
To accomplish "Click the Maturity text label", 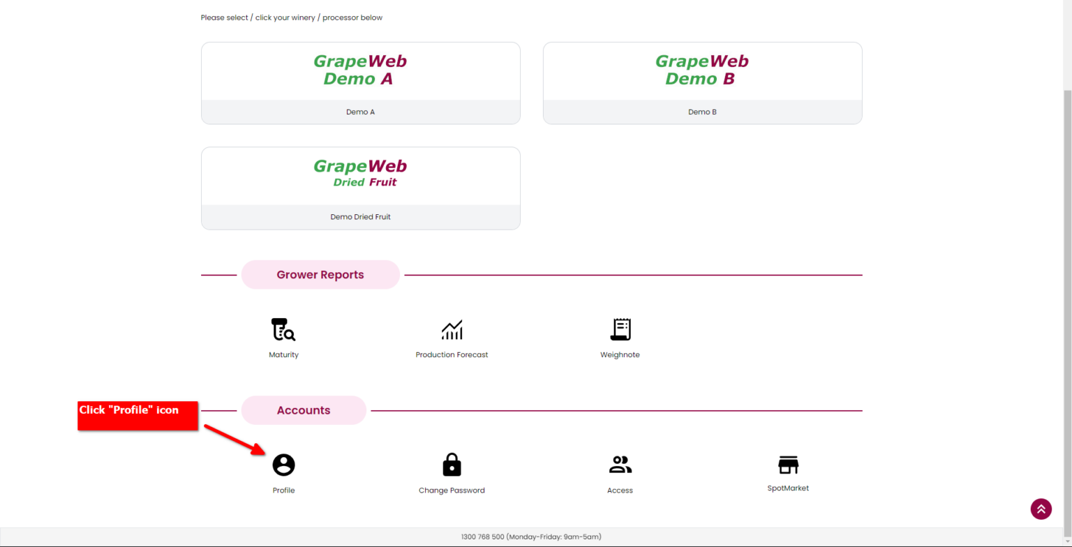I will 283,354.
